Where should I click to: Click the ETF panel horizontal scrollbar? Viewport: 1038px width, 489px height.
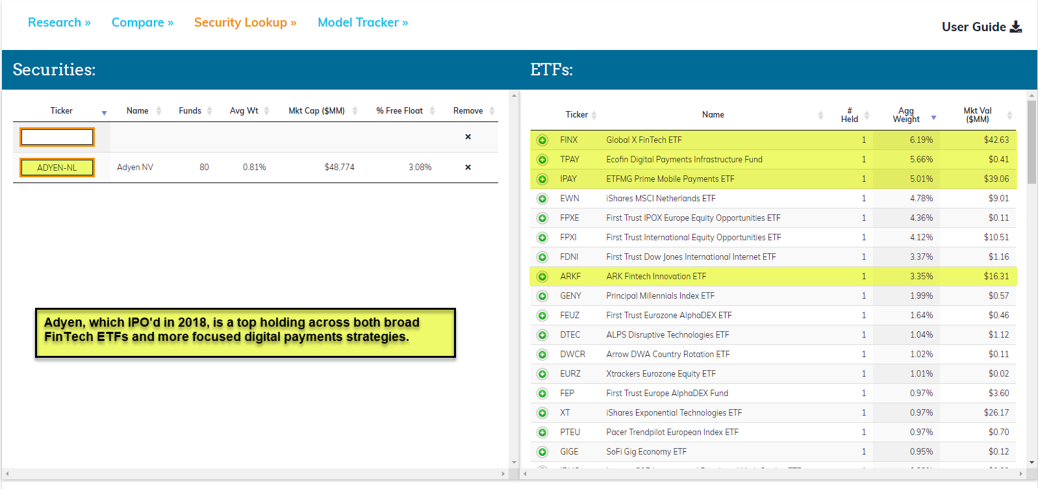pos(774,474)
